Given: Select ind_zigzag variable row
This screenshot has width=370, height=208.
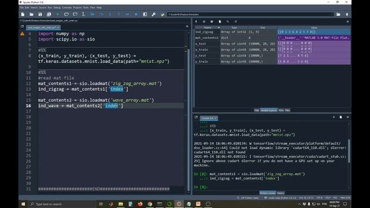Looking at the screenshot, I should pyautogui.click(x=272, y=32).
